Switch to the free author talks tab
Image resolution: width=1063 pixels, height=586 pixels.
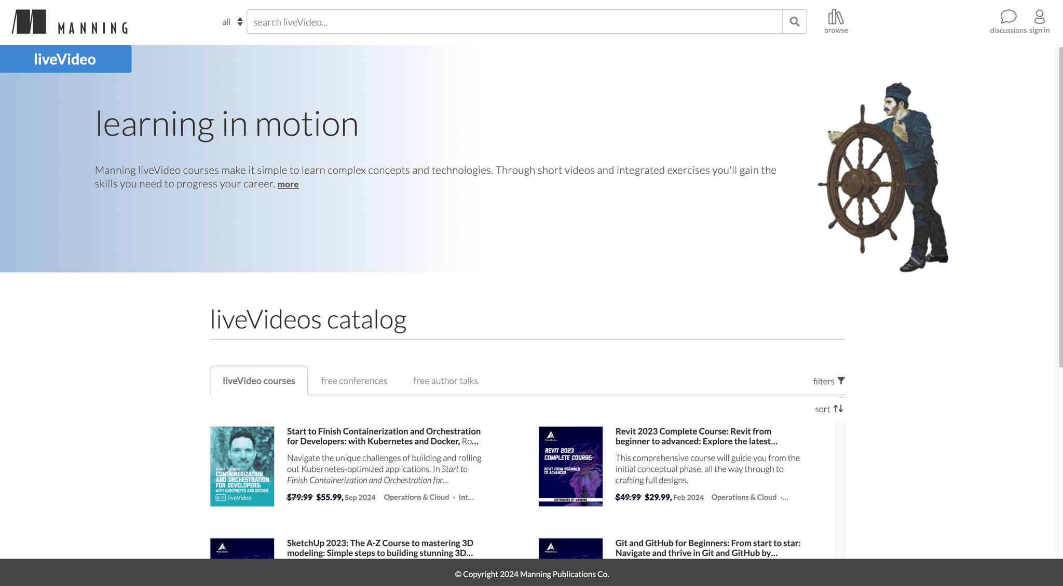(x=445, y=381)
